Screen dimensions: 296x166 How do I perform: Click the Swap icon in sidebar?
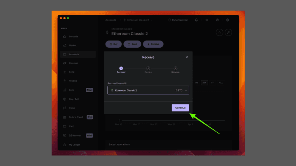click(x=65, y=108)
